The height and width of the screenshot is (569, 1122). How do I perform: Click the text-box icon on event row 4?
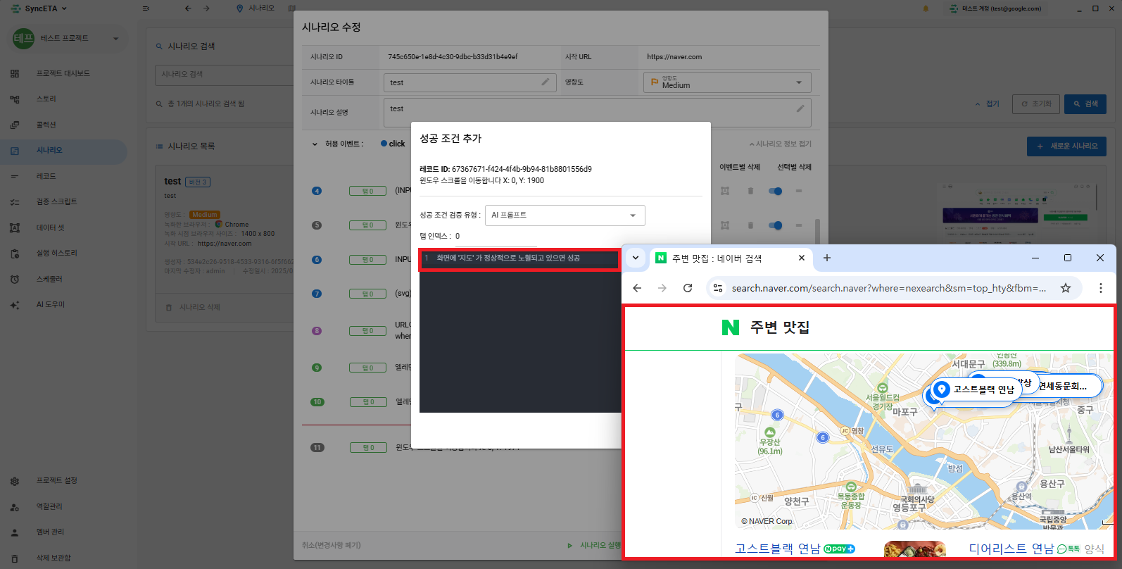(x=725, y=191)
